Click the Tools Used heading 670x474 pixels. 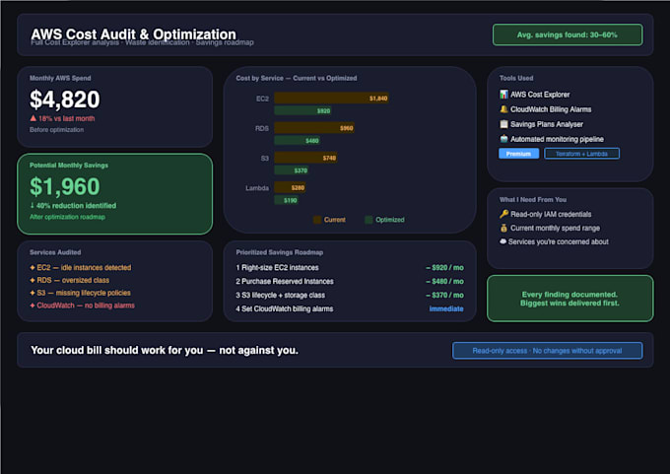516,78
